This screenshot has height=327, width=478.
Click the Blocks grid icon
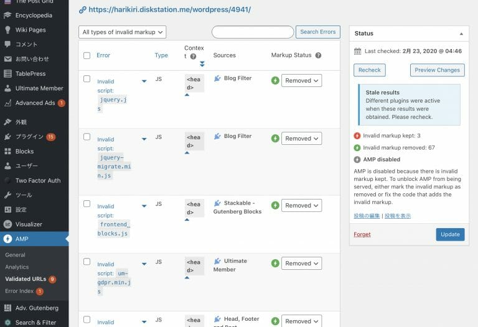tap(7, 151)
